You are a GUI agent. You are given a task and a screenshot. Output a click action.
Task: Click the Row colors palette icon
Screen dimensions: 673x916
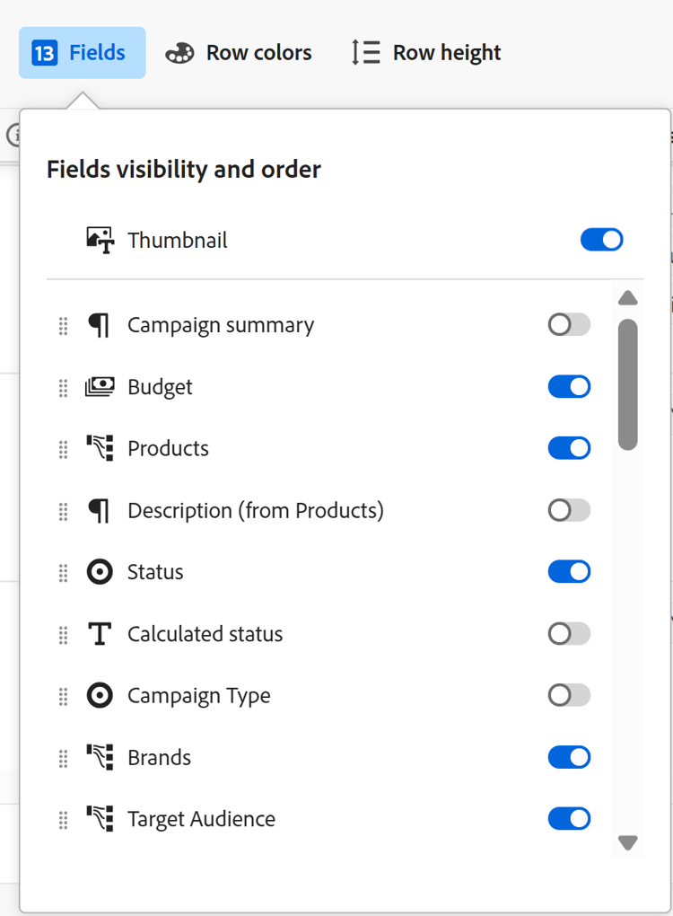(179, 53)
